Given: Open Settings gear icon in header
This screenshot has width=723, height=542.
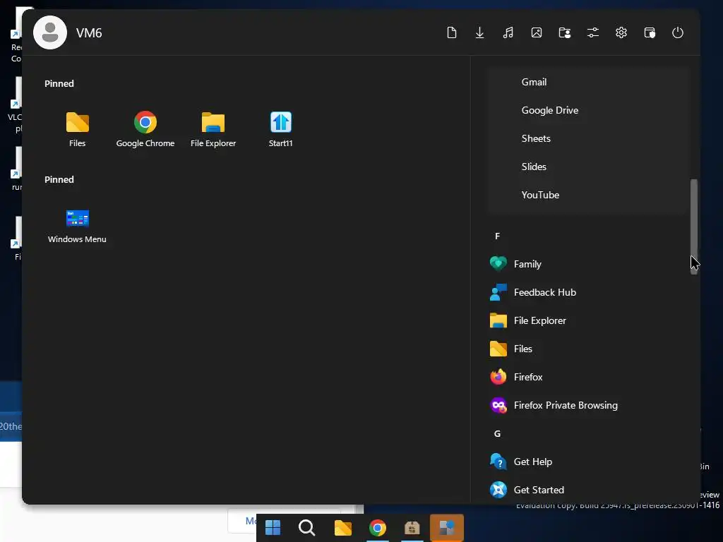Looking at the screenshot, I should [621, 32].
